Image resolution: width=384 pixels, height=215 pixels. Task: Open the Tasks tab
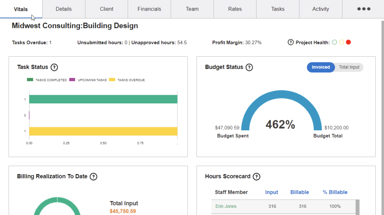(278, 9)
